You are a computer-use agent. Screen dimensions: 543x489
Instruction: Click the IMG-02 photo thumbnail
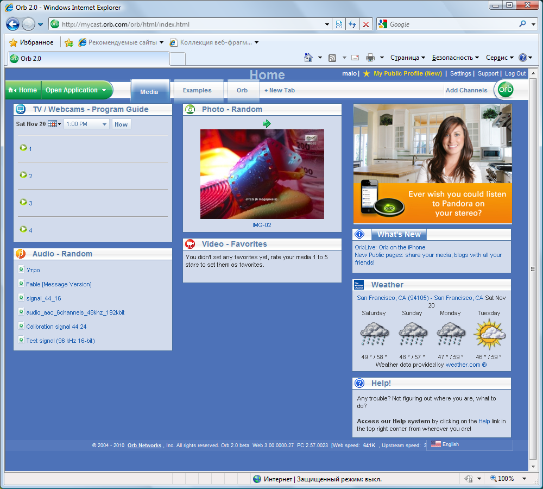pyautogui.click(x=262, y=174)
